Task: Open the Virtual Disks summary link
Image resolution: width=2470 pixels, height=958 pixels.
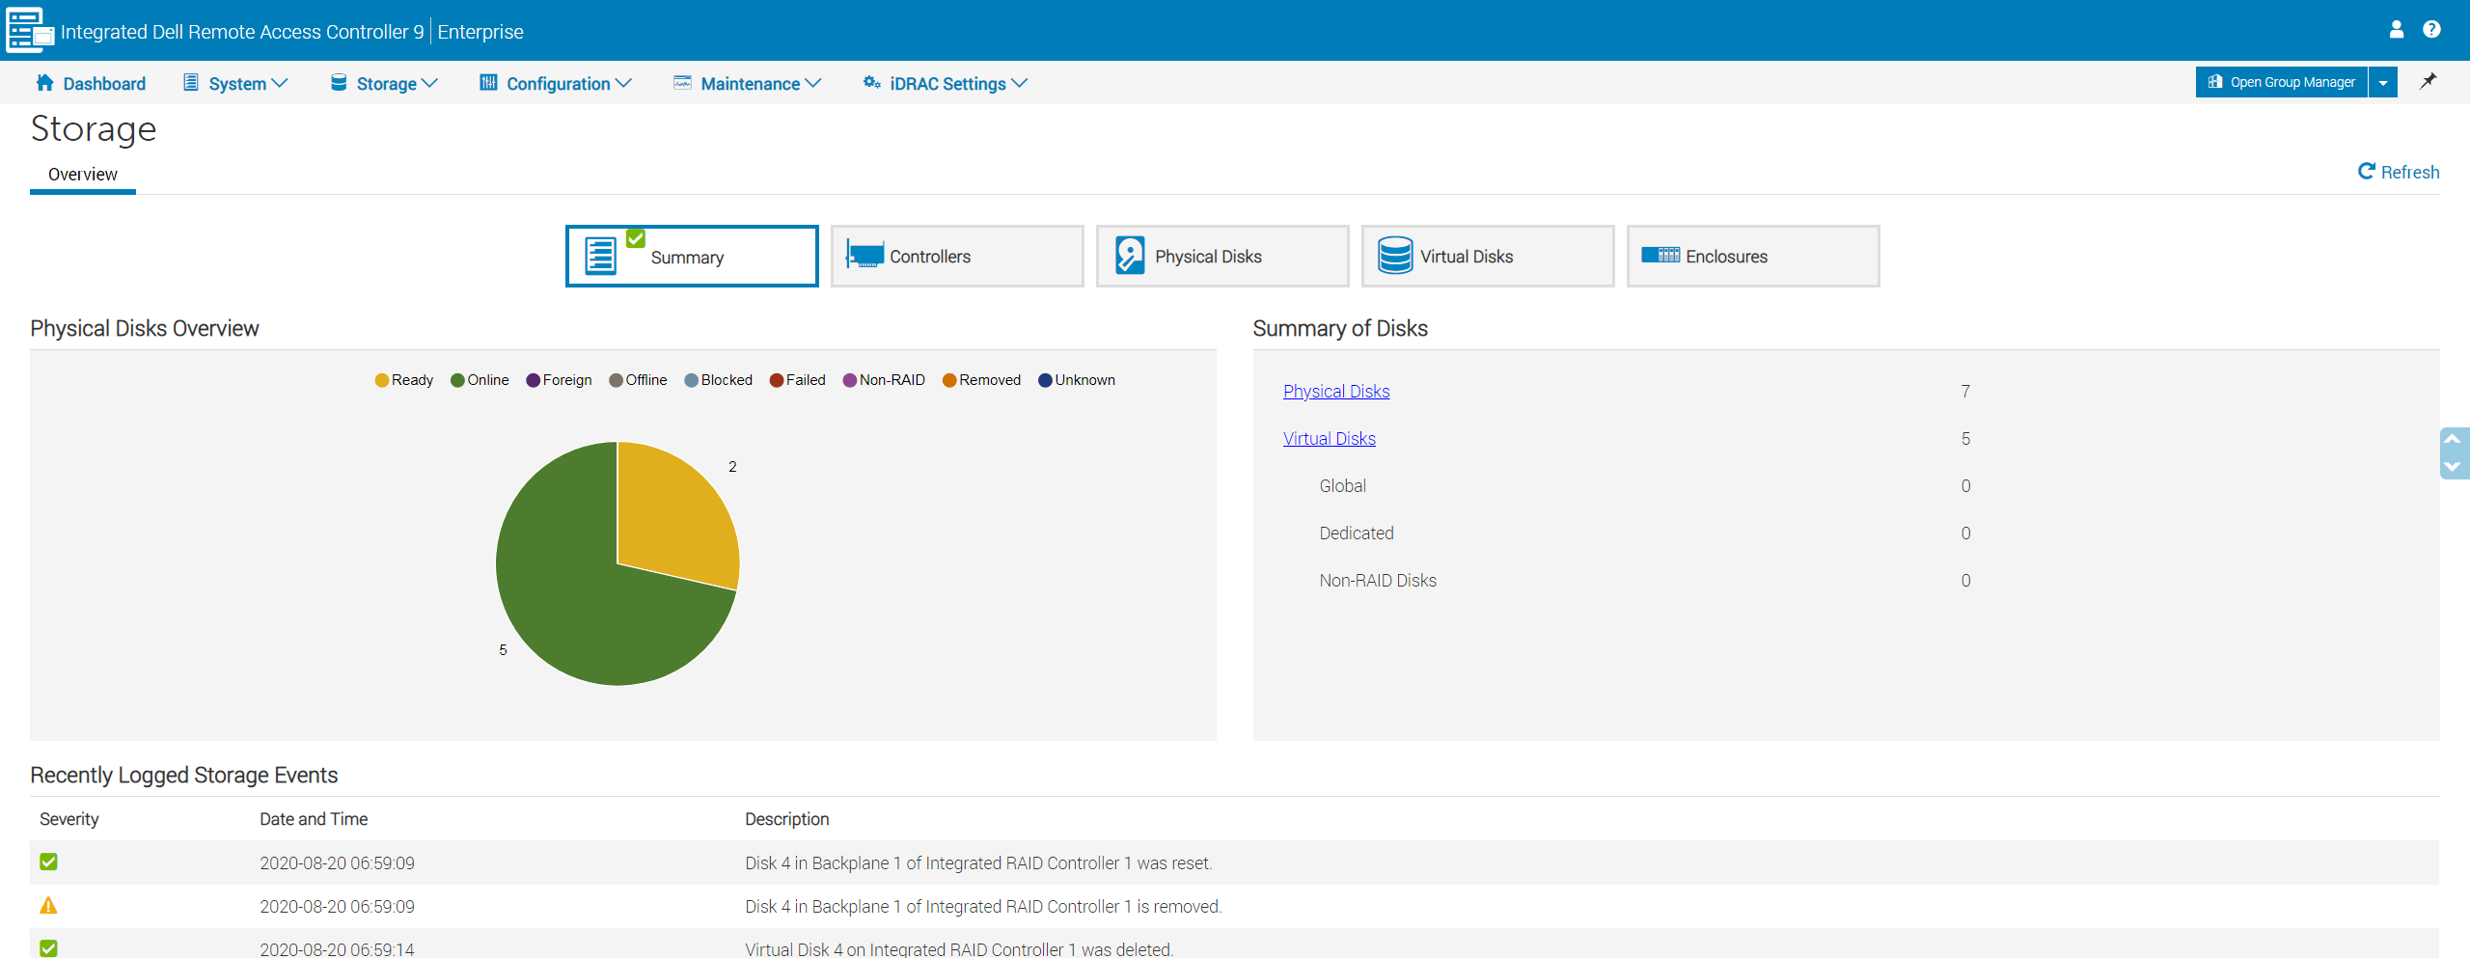Action: tap(1330, 439)
